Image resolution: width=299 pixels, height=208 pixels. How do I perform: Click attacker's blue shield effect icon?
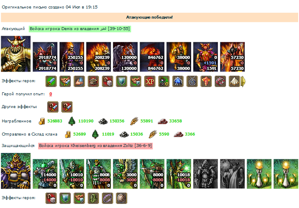pos(121,81)
